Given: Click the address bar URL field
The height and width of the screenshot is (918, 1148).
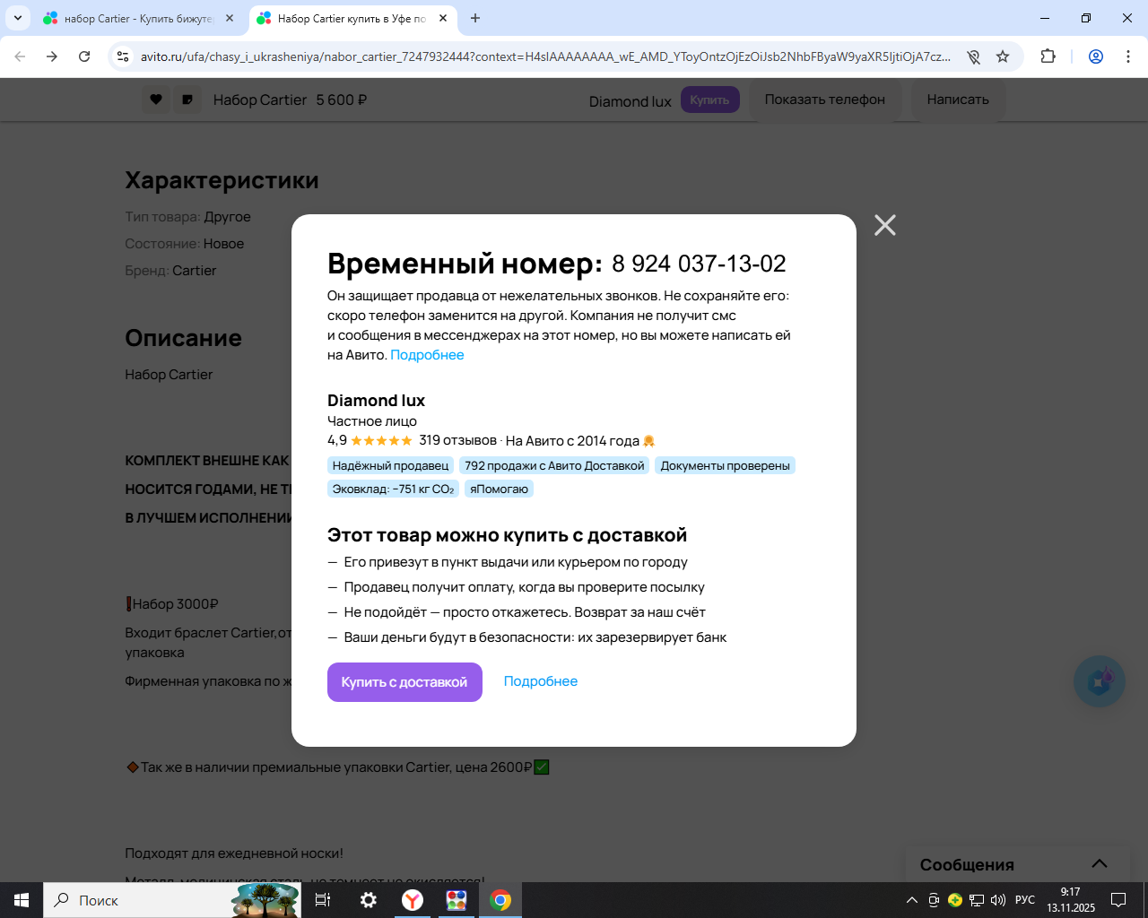Looking at the screenshot, I should coord(545,56).
